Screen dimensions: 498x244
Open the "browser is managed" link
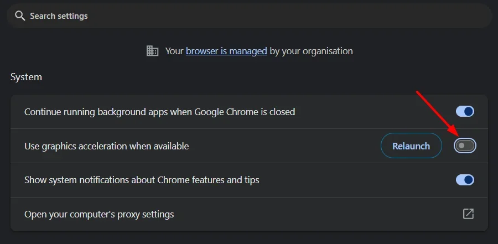pyautogui.click(x=226, y=51)
